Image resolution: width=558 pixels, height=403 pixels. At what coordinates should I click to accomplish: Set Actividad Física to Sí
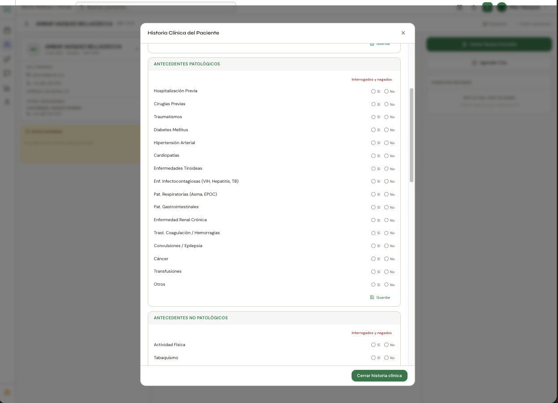[373, 345]
